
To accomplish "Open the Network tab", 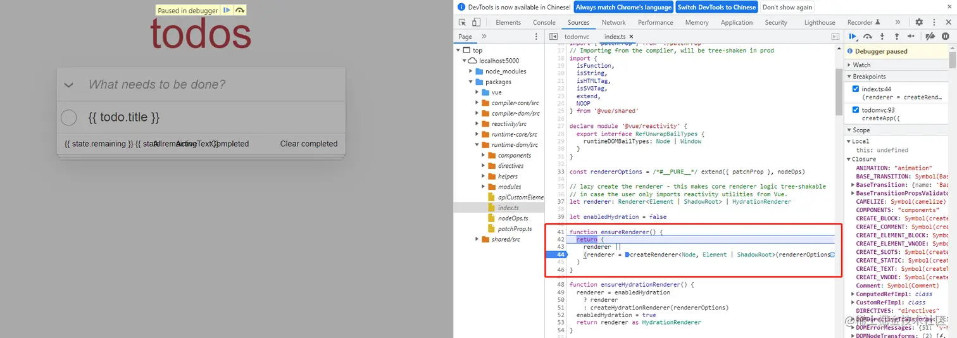I will (x=614, y=22).
